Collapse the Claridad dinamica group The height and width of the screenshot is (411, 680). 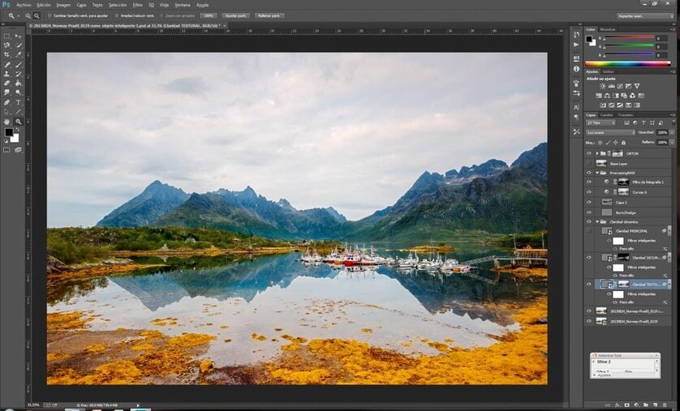(597, 221)
